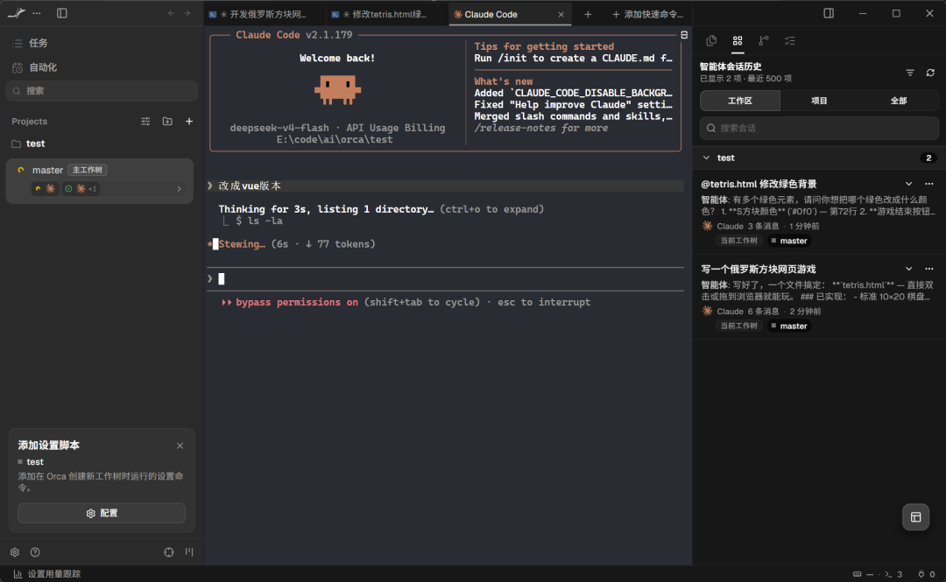Open a new tab with plus icon
This screenshot has height=582, width=946.
[x=588, y=14]
